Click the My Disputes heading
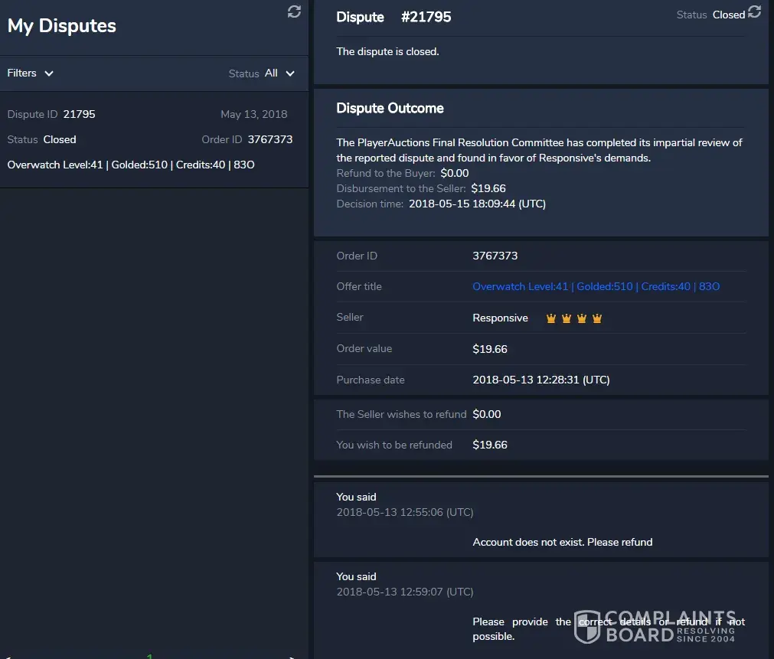 [x=62, y=26]
